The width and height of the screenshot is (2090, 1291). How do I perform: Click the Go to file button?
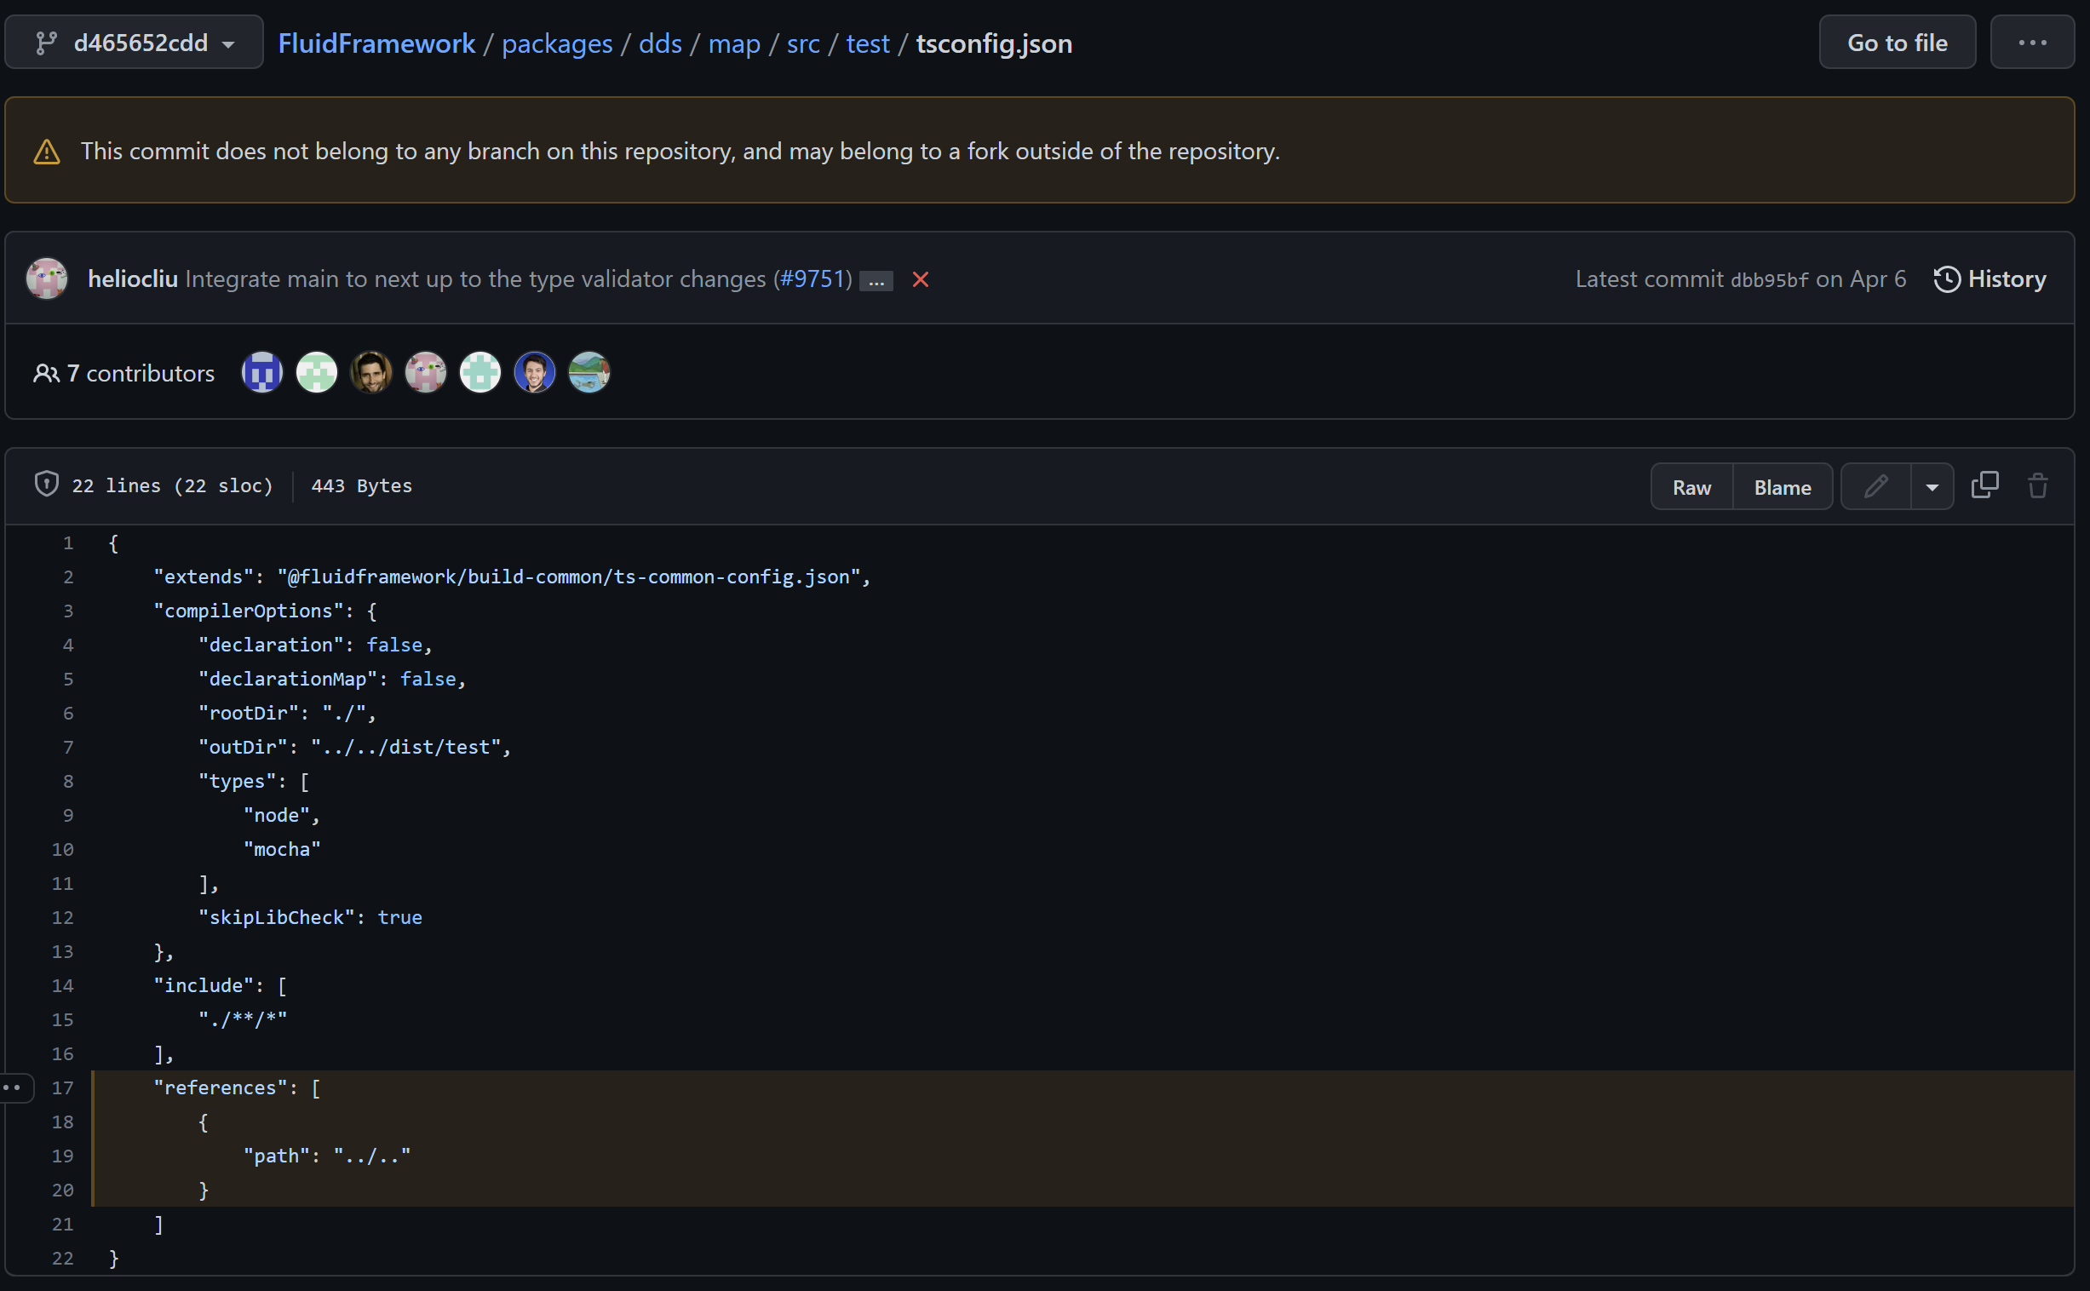coord(1896,43)
